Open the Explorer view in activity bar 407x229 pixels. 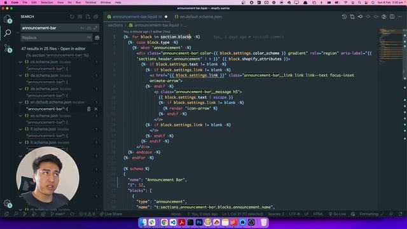(x=8, y=18)
